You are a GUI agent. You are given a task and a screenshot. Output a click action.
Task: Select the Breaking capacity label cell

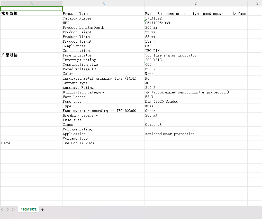(x=103, y=115)
